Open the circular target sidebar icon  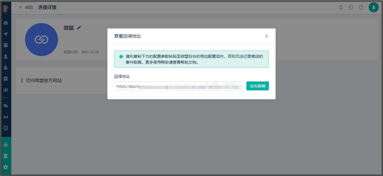tap(6, 128)
